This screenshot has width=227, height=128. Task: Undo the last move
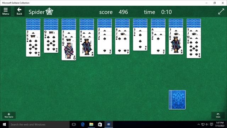point(218,115)
